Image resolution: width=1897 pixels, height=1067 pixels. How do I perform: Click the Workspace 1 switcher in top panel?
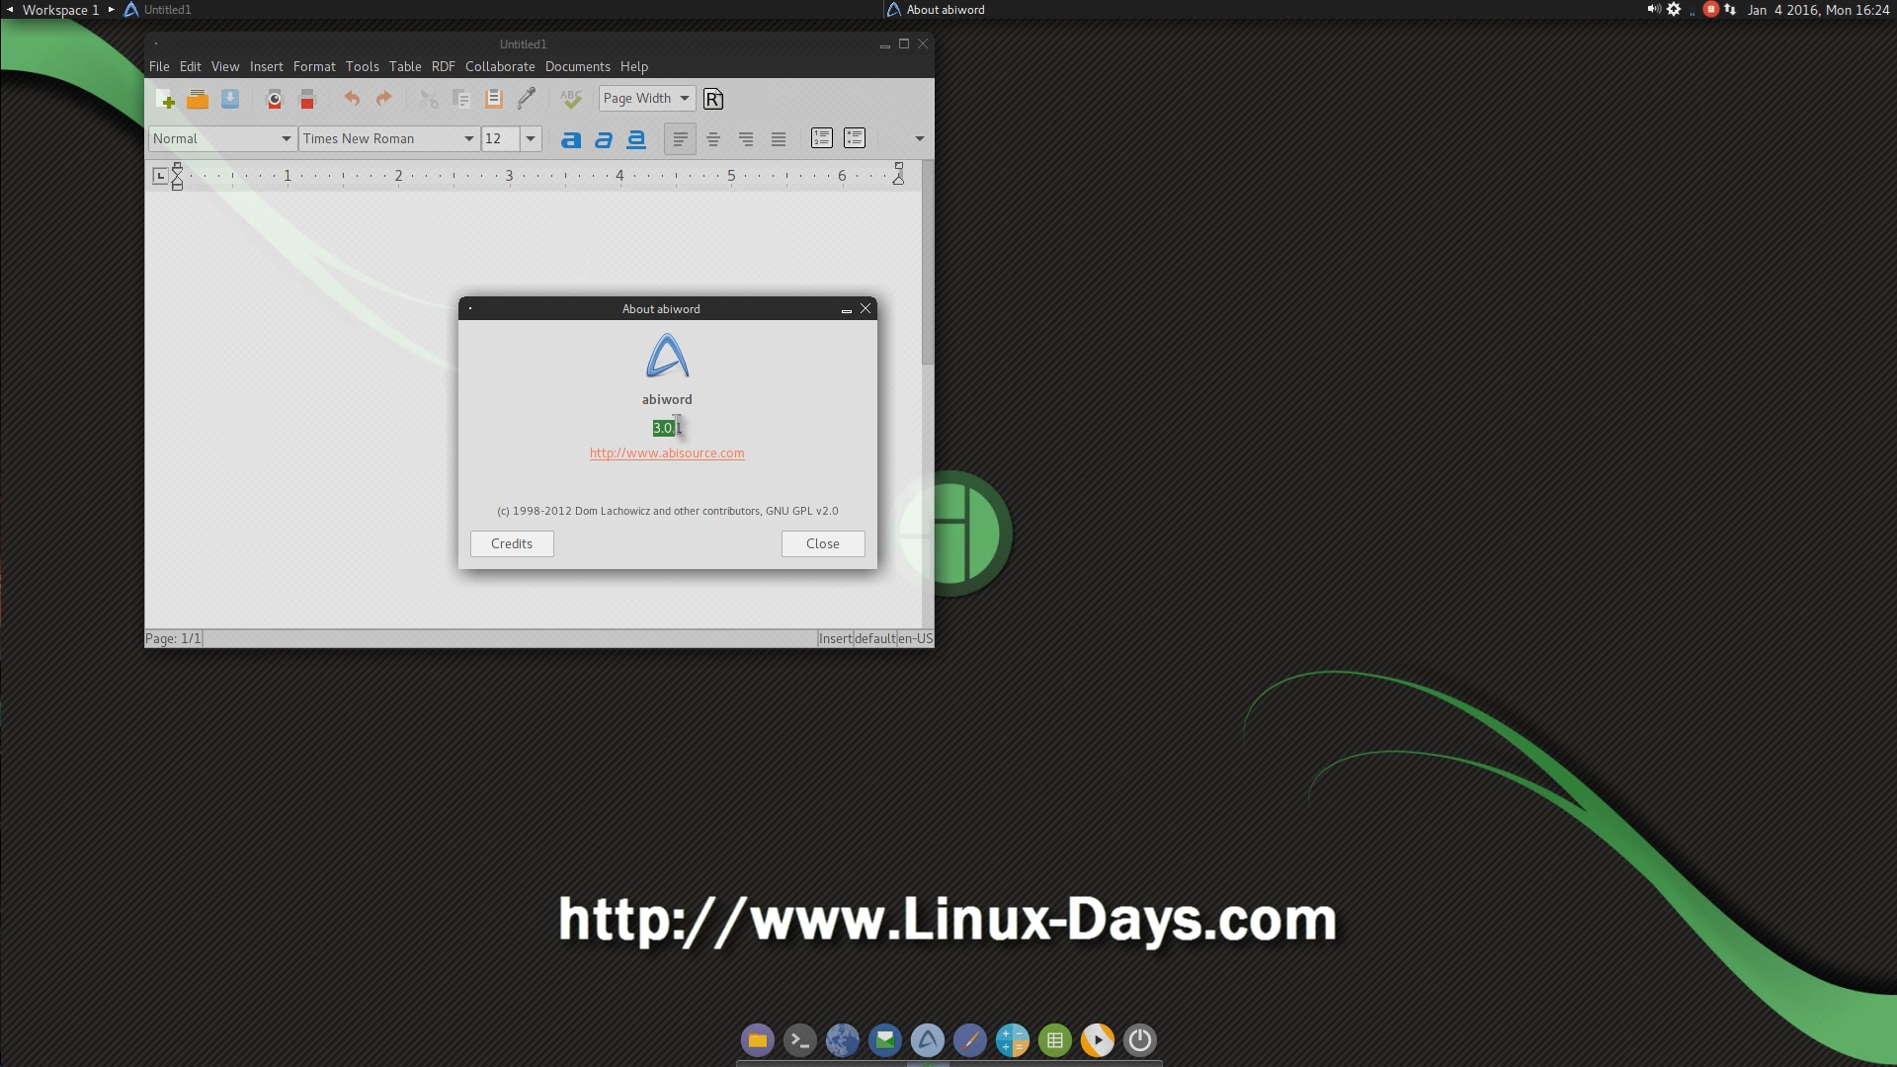pos(60,10)
